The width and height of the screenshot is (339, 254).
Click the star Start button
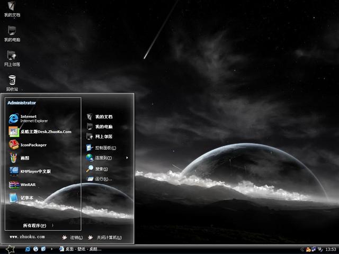(x=10, y=249)
